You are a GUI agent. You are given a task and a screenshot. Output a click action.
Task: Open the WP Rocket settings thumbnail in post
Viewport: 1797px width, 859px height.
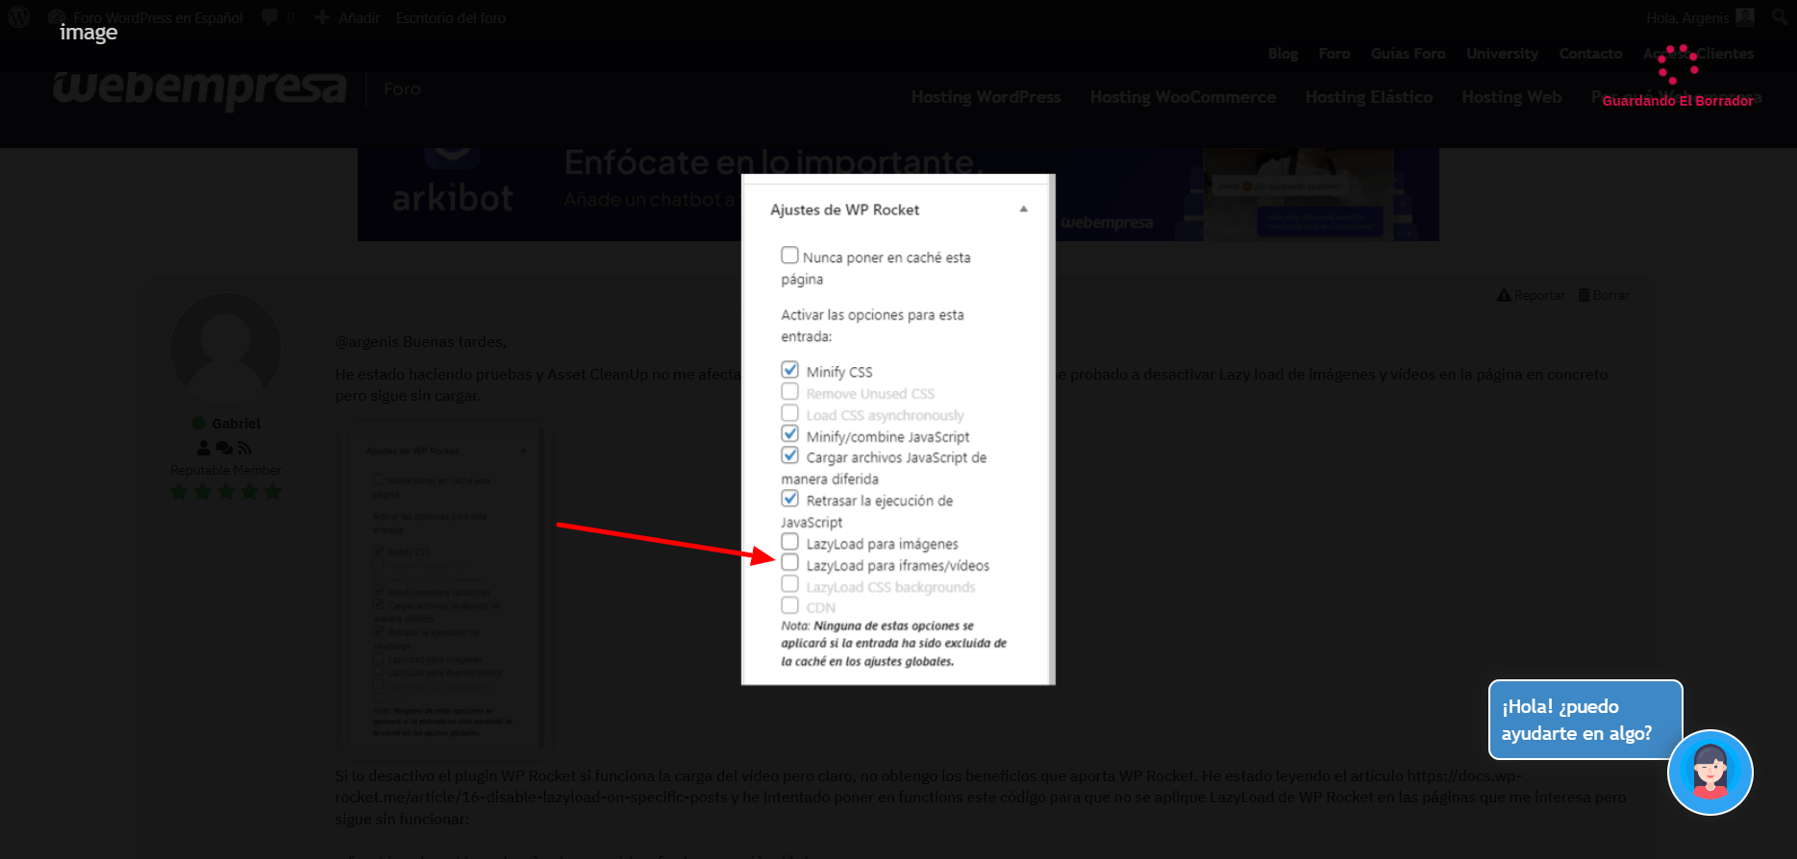444,589
